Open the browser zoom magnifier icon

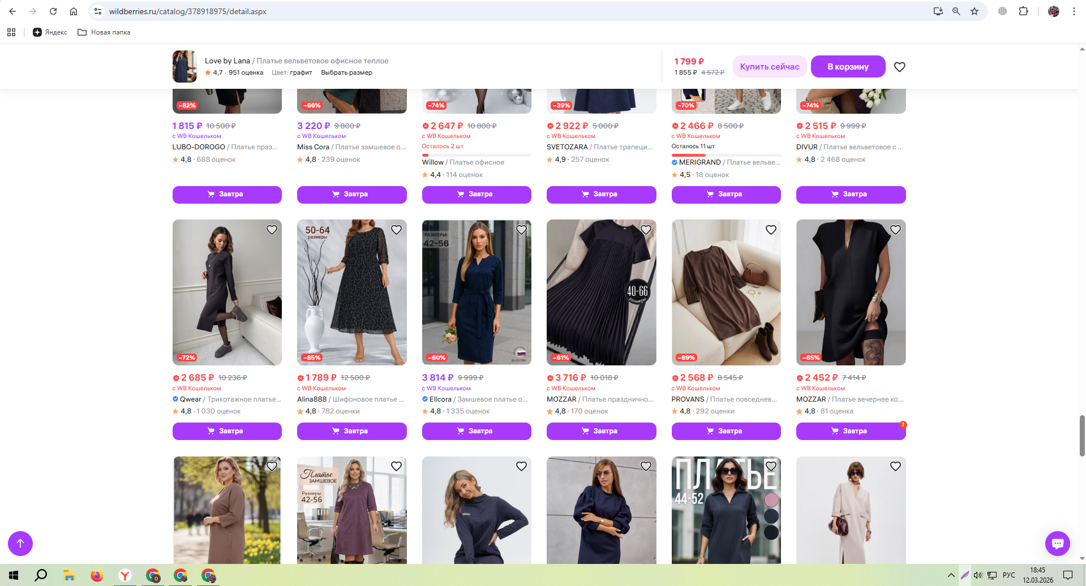pyautogui.click(x=956, y=11)
